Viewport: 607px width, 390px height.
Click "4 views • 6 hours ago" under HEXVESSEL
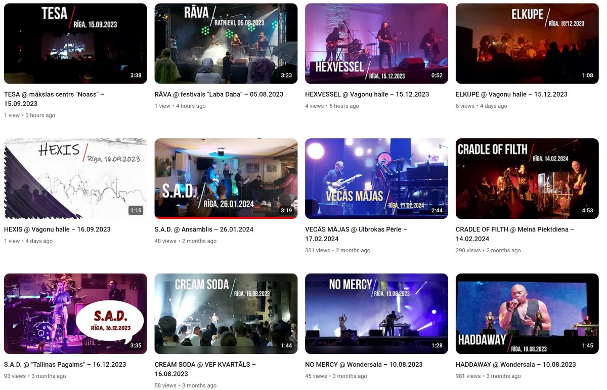tap(332, 106)
